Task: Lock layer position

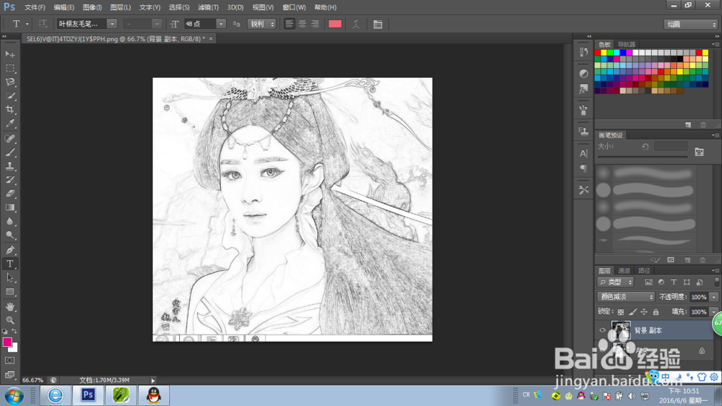Action: point(644,312)
